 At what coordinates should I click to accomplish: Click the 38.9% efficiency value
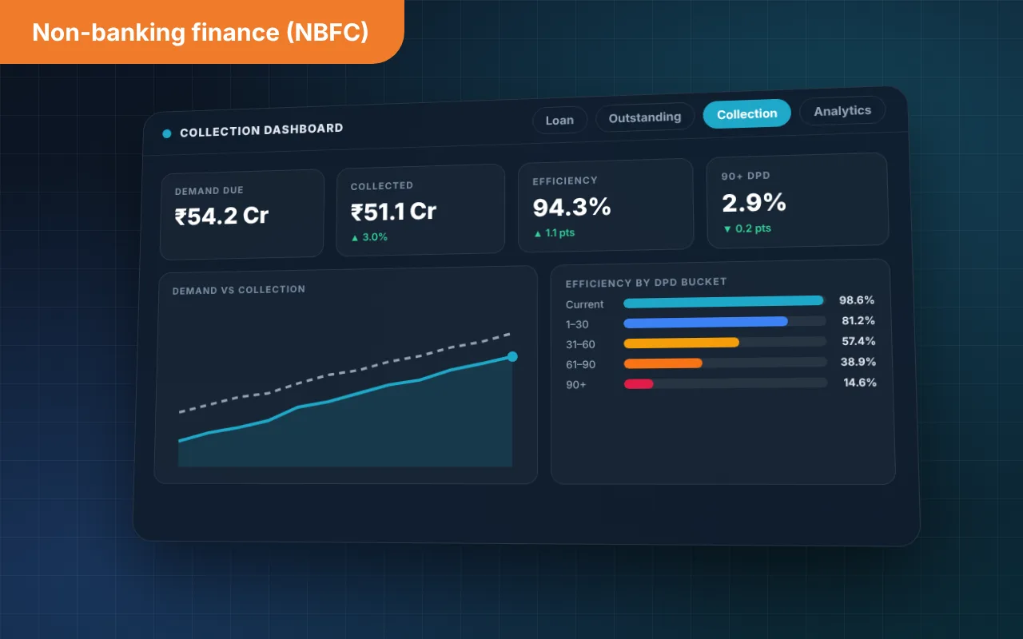[858, 362]
